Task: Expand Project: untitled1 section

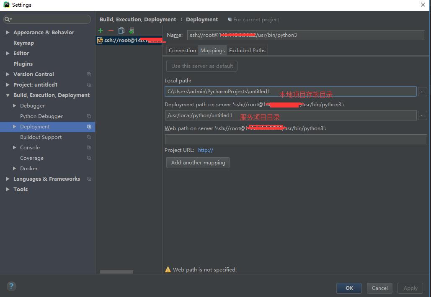Action: (x=8, y=84)
